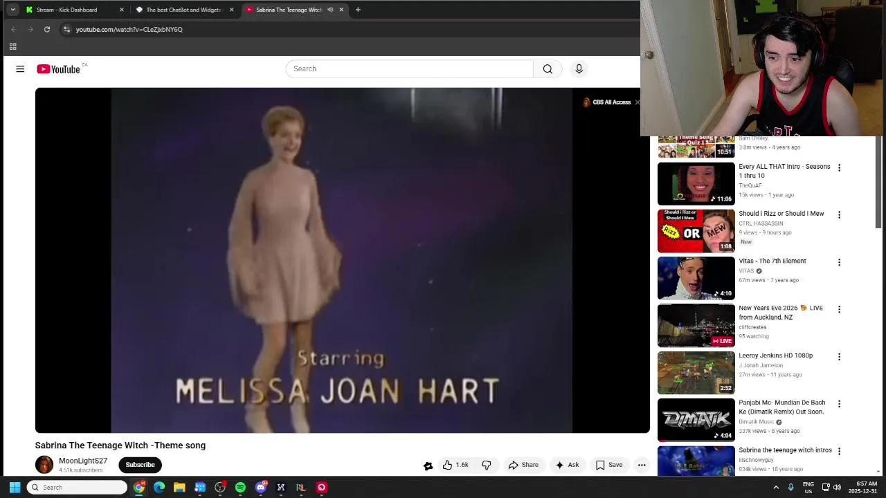Open the YouTube hamburger guide menu
Screen dimensions: 886x498
pos(20,68)
